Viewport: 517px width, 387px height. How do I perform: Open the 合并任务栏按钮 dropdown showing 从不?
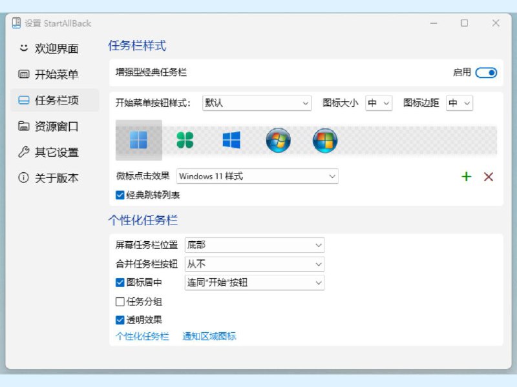click(x=255, y=264)
